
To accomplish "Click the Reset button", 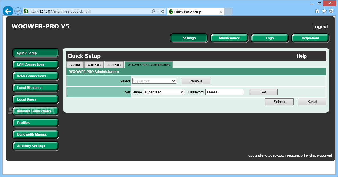I will click(312, 102).
